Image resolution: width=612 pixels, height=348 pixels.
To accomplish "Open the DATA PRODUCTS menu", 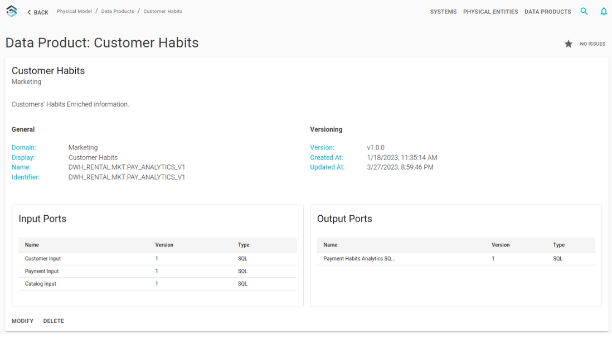I will [x=547, y=12].
